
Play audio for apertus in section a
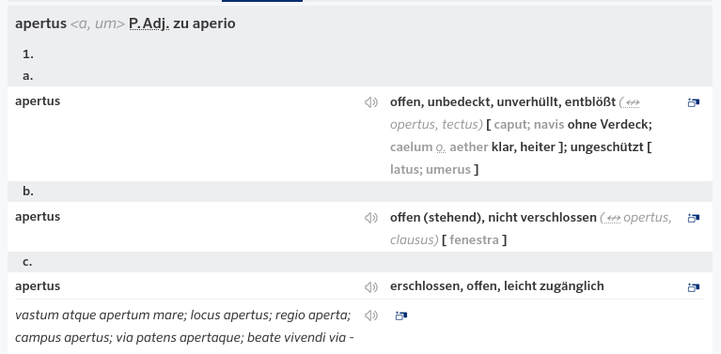[x=371, y=102]
